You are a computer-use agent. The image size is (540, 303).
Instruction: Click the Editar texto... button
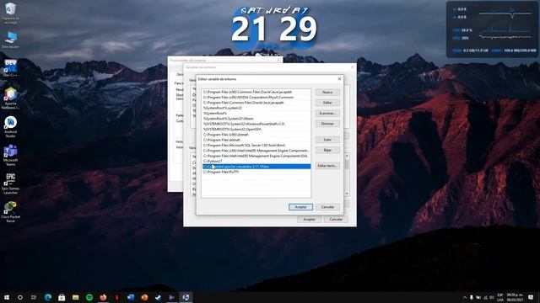pos(327,166)
